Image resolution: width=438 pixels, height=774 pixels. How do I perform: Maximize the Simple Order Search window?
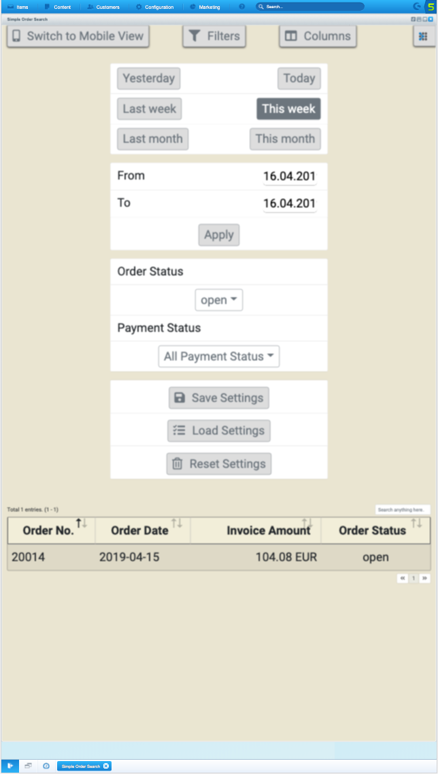point(424,19)
